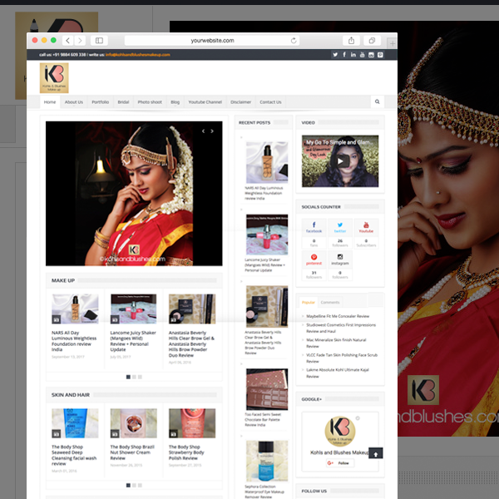Open Twitter in the Socials Counter

(x=340, y=227)
